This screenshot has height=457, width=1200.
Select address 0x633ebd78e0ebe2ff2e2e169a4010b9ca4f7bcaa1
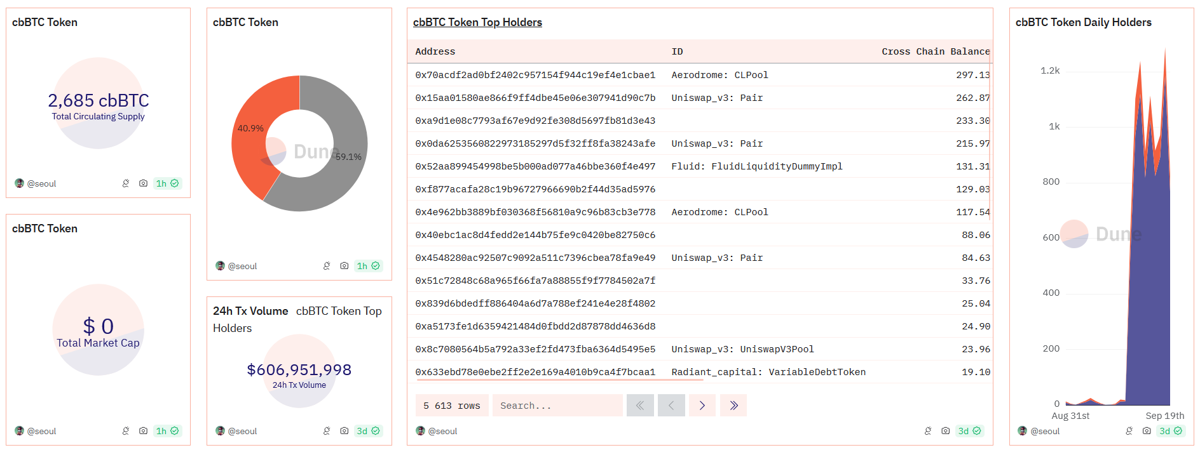pyautogui.click(x=535, y=372)
